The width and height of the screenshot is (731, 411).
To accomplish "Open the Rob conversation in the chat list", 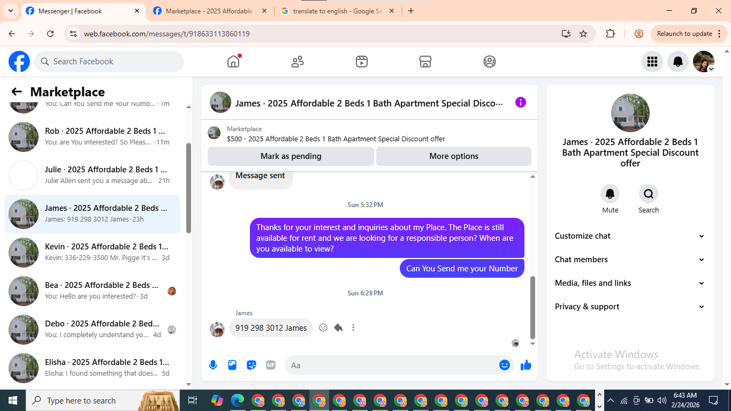I will [92, 137].
